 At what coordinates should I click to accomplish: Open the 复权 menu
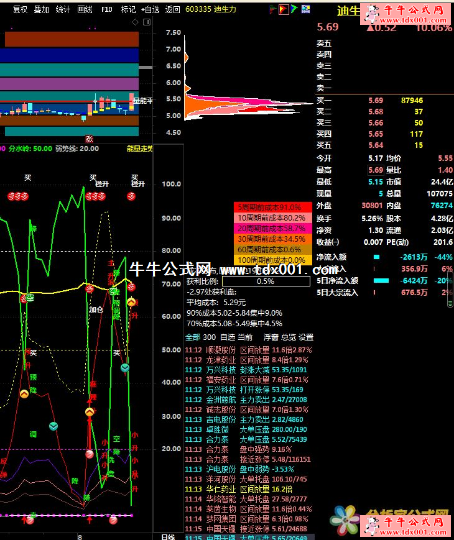pyautogui.click(x=20, y=9)
